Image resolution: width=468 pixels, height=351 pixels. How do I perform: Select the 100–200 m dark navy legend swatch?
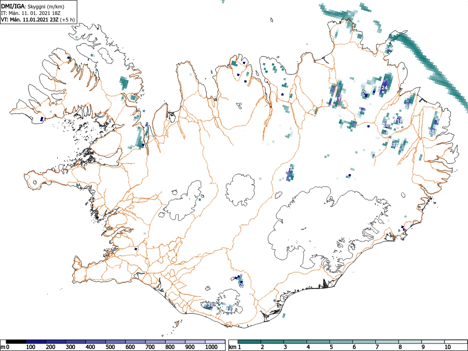click(36, 342)
